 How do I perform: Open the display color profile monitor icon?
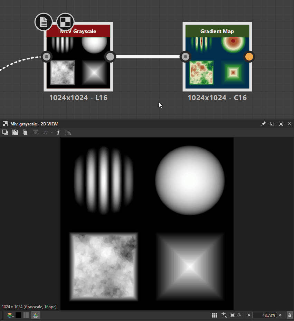coord(36,315)
